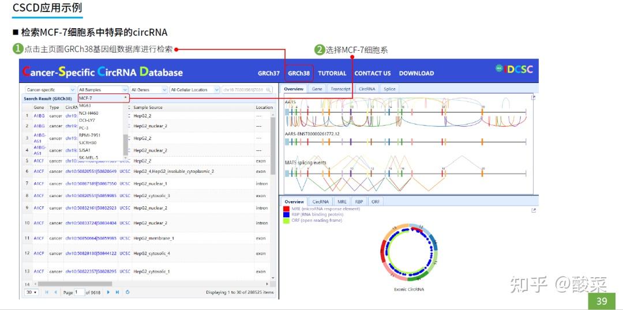Sort by the Type column header

point(54,107)
